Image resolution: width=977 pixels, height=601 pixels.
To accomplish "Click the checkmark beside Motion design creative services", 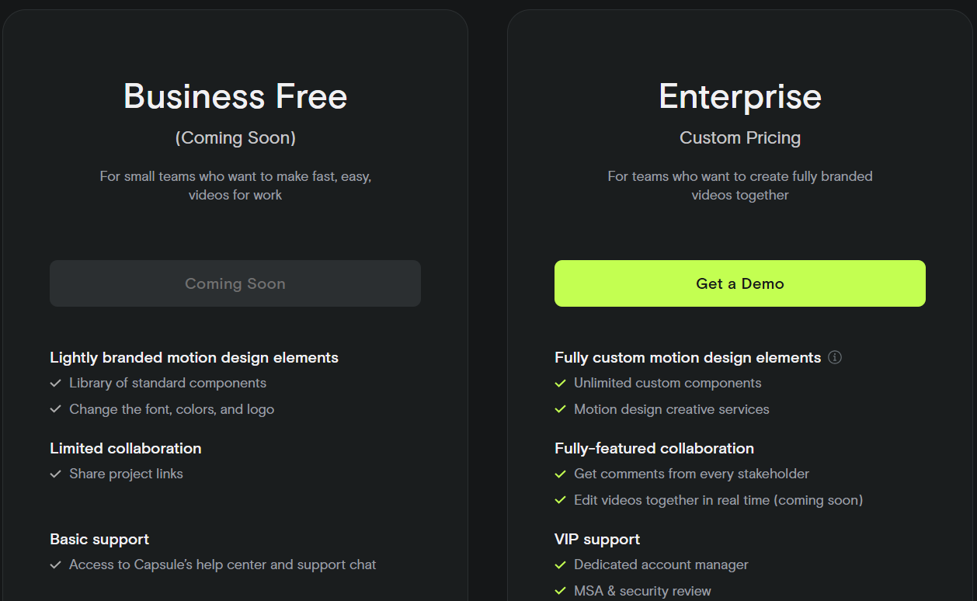I will click(561, 410).
